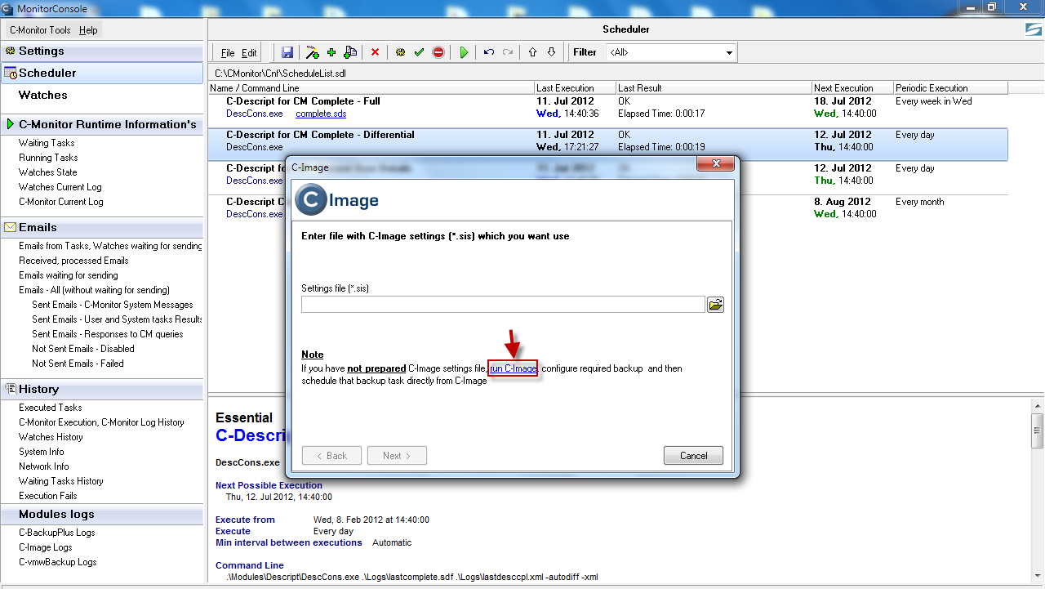Screen dimensions: 1045x589
Task: Click the folder browse icon beside Settings file
Action: coord(715,305)
